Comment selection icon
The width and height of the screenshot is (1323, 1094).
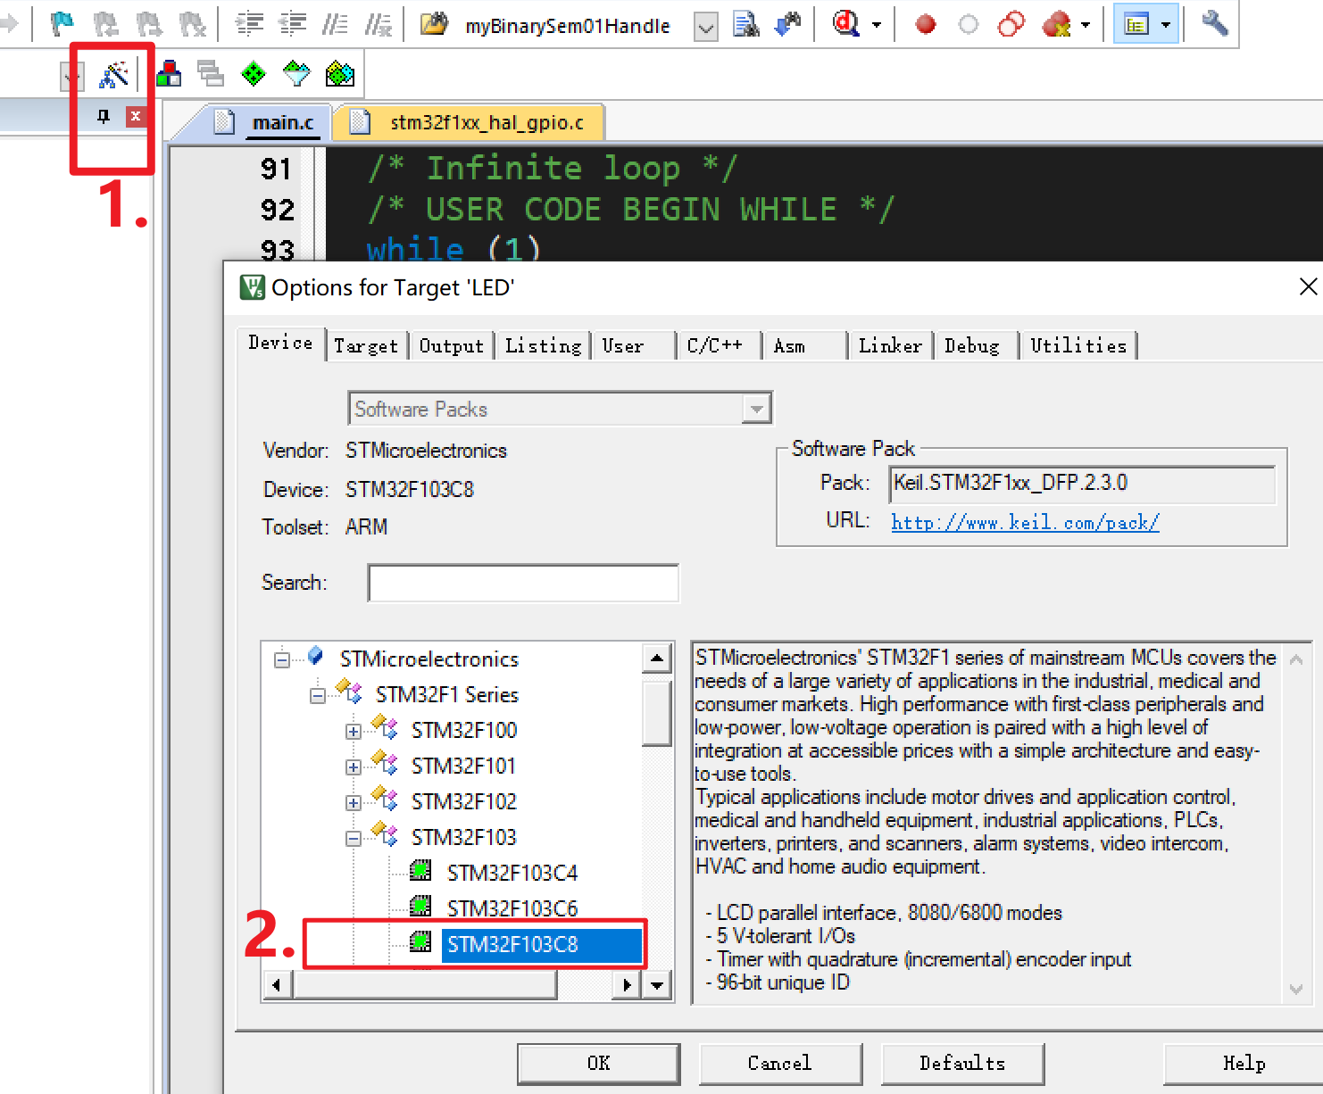336,23
